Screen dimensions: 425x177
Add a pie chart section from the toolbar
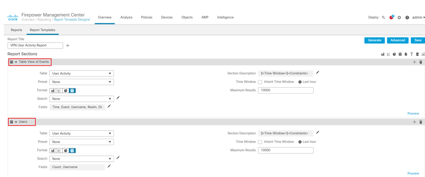pyautogui.click(x=394, y=54)
